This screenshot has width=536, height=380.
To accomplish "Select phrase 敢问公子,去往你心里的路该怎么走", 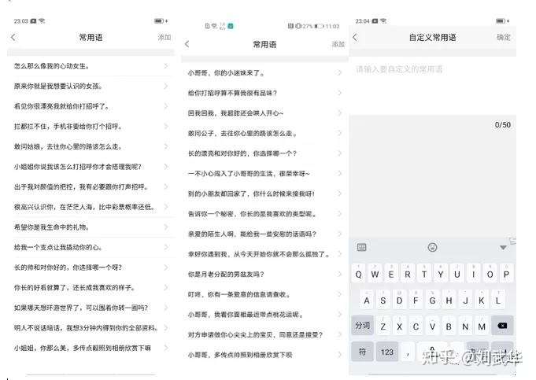I will (x=242, y=133).
